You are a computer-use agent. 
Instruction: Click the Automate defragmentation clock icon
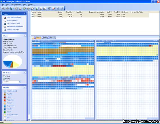[x=5, y=27]
